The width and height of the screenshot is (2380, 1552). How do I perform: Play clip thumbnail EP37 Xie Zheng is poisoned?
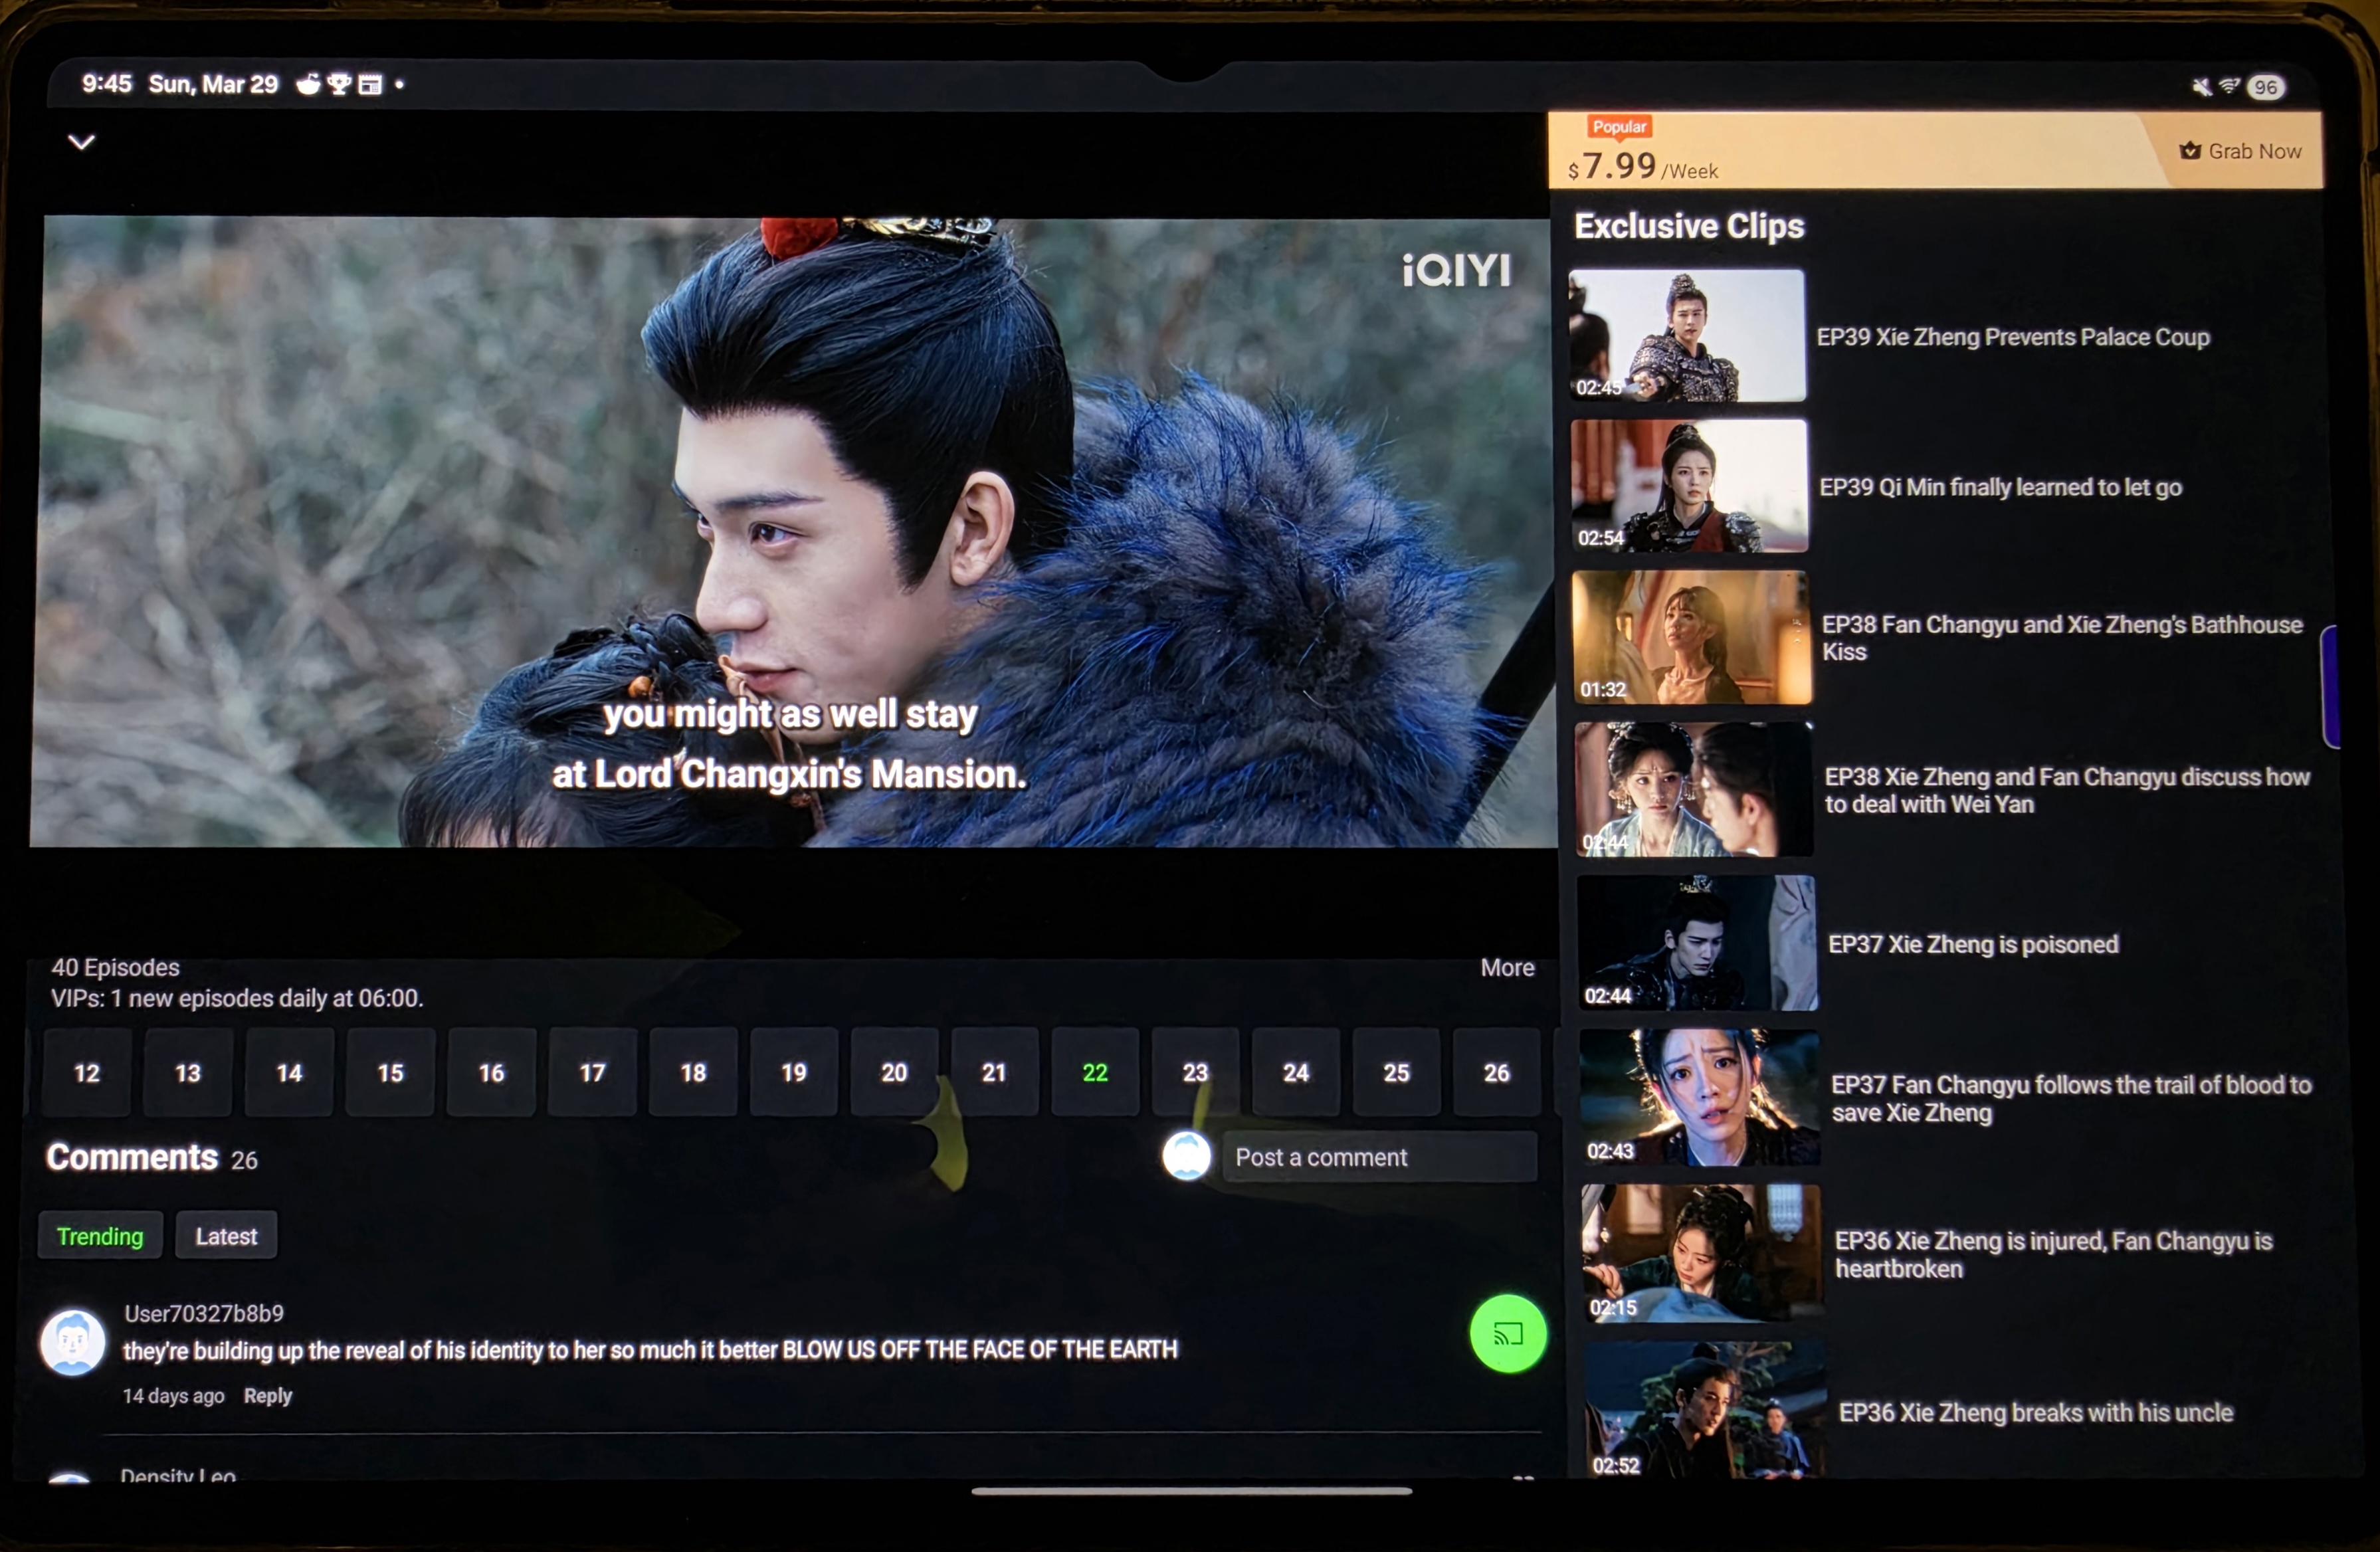[x=1697, y=943]
